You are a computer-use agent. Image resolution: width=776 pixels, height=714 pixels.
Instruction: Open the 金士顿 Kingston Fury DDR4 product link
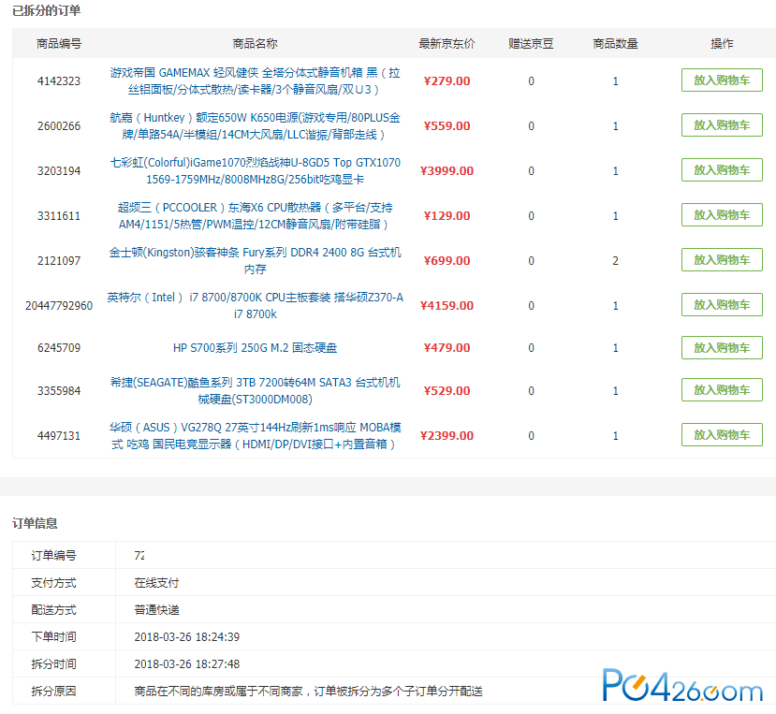[x=255, y=261]
